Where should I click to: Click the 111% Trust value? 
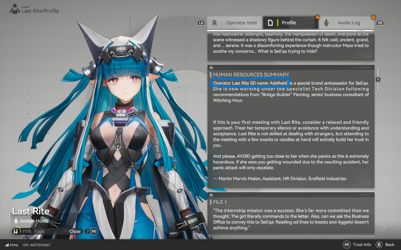[x=27, y=231]
